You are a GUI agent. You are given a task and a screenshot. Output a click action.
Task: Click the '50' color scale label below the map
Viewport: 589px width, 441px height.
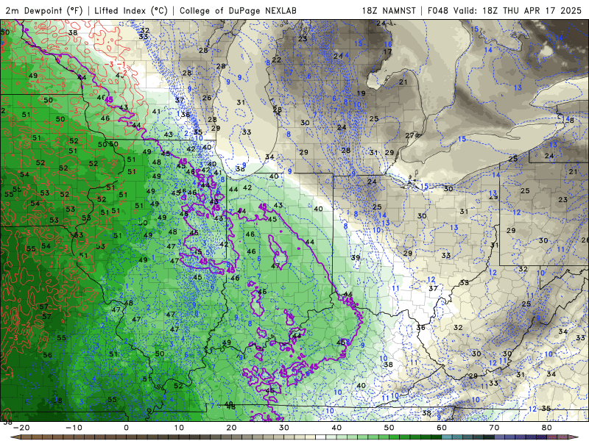point(389,428)
